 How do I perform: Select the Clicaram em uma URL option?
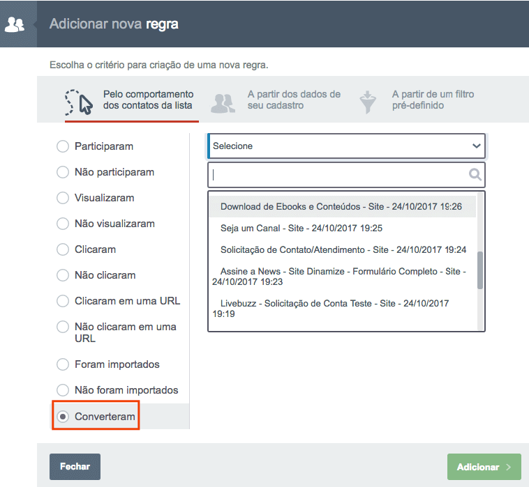click(x=63, y=301)
